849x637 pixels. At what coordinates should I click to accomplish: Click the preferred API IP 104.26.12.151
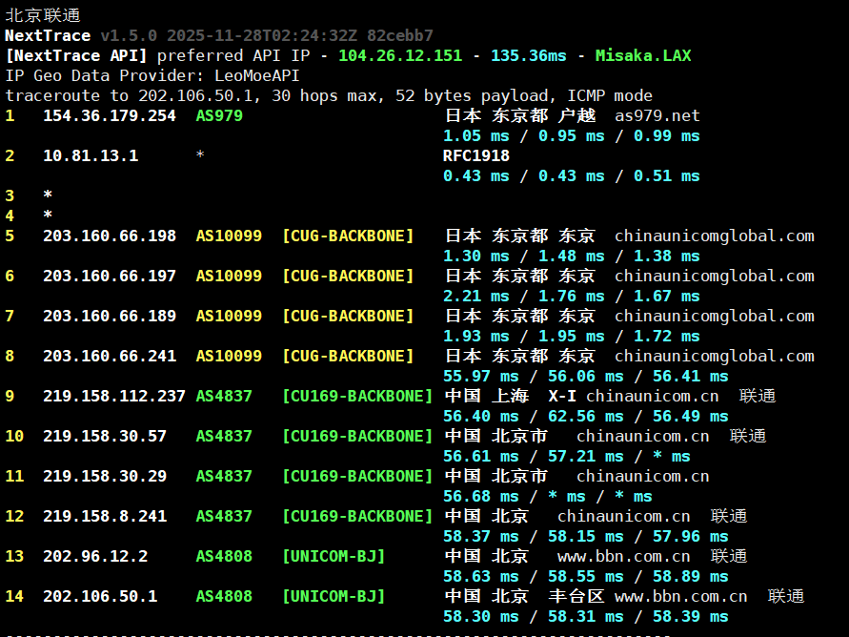(399, 55)
